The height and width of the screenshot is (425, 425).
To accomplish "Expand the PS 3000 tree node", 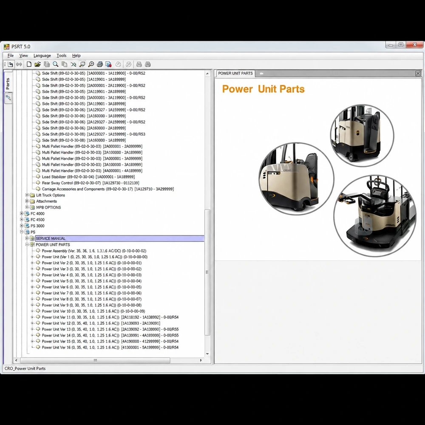I will tap(21, 226).
